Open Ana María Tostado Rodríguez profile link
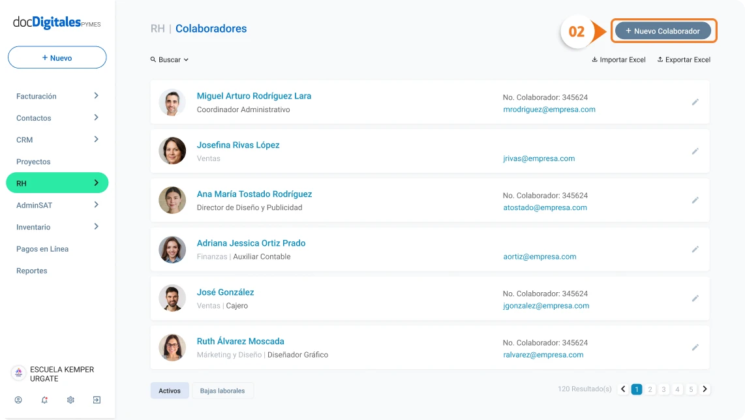The width and height of the screenshot is (745, 420). 254,194
